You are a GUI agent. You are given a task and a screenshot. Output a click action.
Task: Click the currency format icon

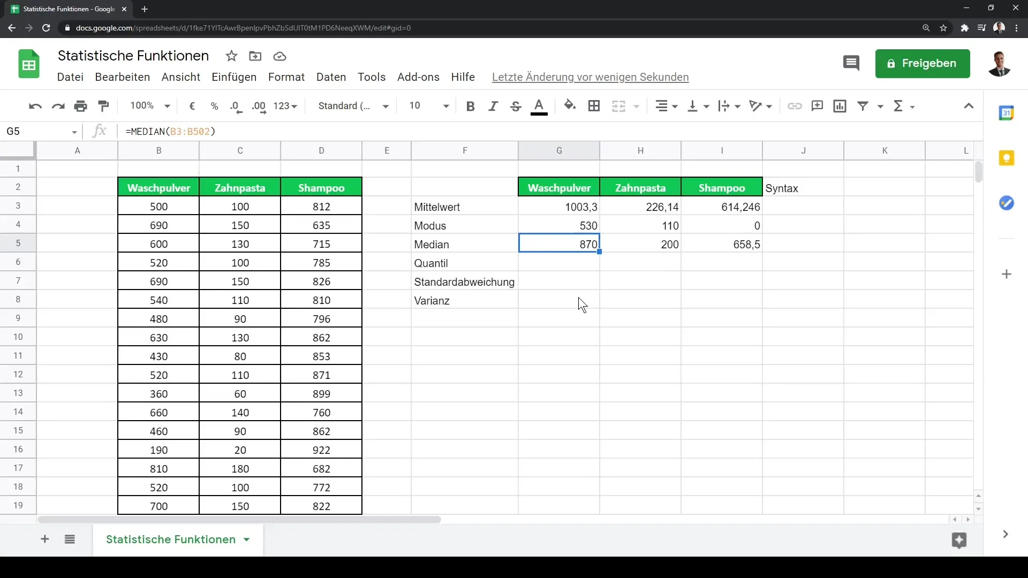pyautogui.click(x=192, y=106)
